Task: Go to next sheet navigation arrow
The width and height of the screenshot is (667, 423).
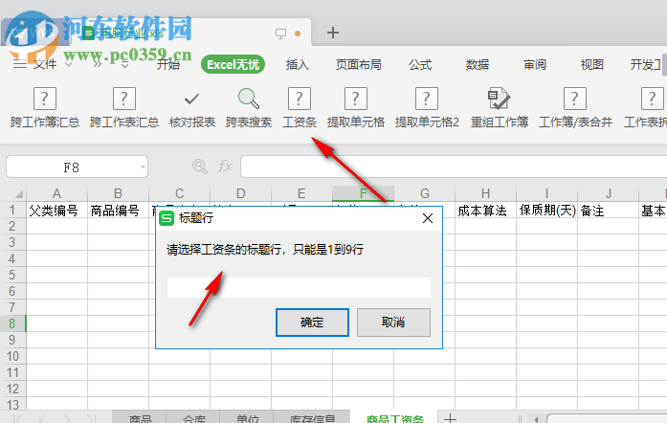Action: [67, 419]
